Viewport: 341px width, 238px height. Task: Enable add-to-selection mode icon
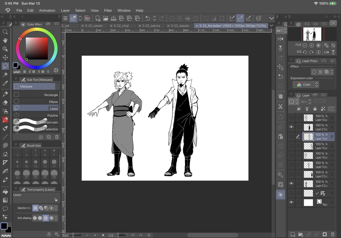[x=41, y=208]
